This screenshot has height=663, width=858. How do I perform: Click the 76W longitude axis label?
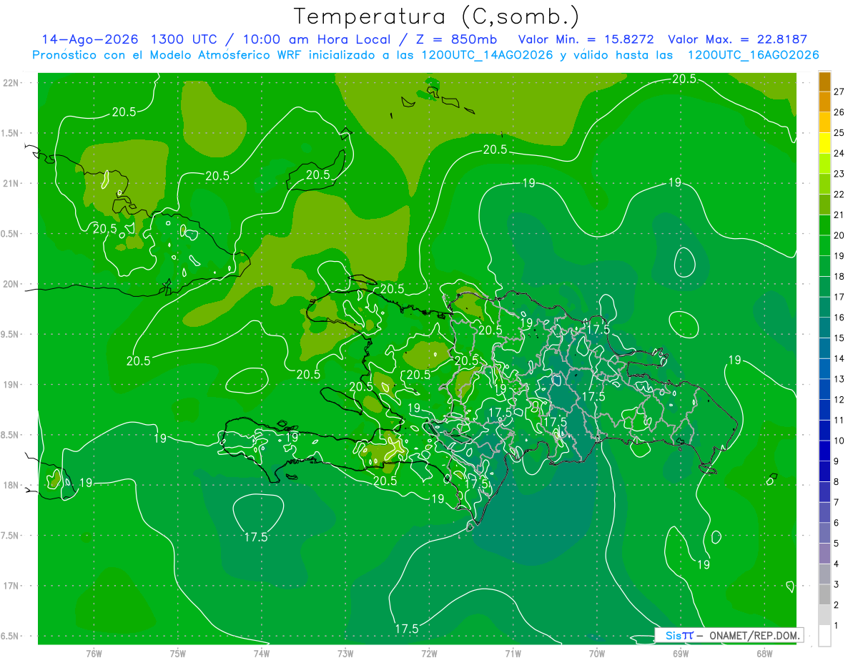(94, 653)
